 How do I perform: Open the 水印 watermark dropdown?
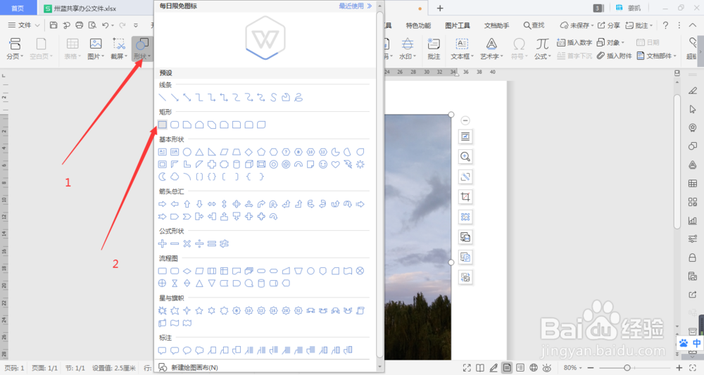[x=407, y=49]
